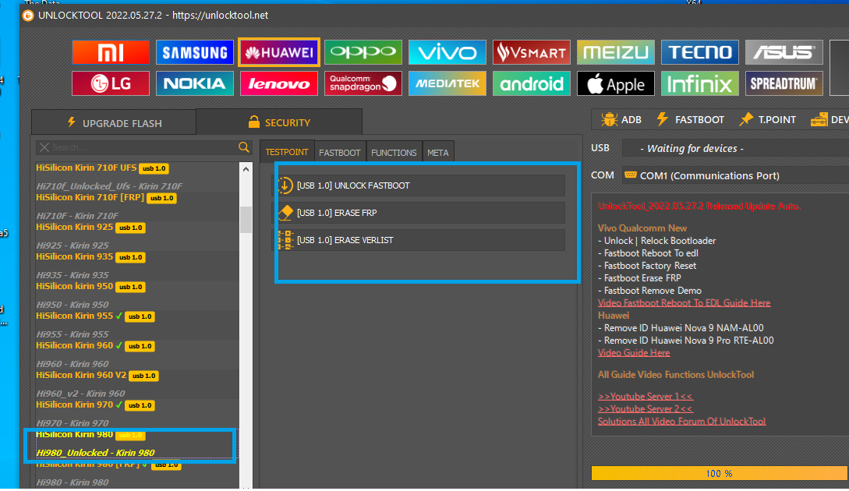Select the OPPO brand logo
849x491 pixels.
pyautogui.click(x=363, y=52)
